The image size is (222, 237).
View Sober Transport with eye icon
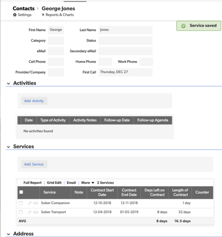click(x=36, y=212)
